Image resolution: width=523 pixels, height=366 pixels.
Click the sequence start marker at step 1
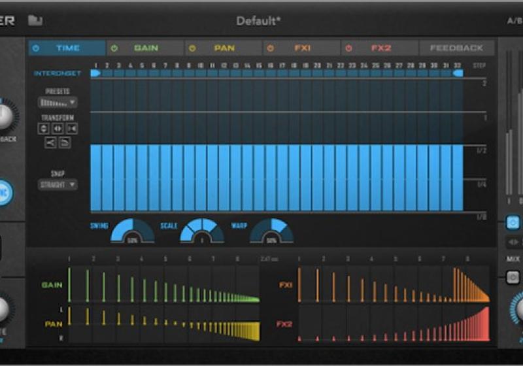click(95, 74)
